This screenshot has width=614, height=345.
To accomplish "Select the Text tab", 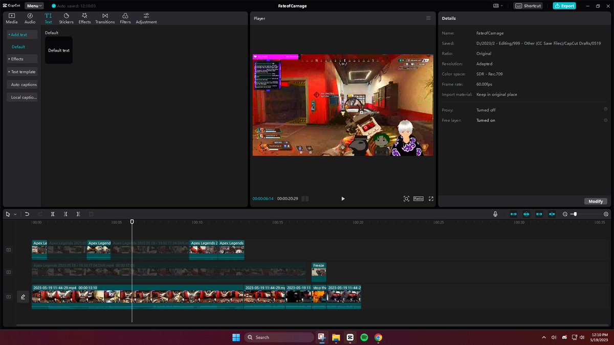I will click(48, 19).
